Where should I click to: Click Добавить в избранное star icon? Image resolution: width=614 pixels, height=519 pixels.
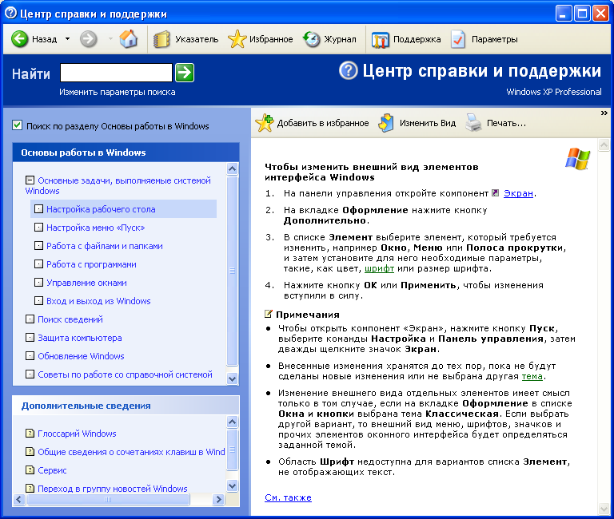[265, 123]
